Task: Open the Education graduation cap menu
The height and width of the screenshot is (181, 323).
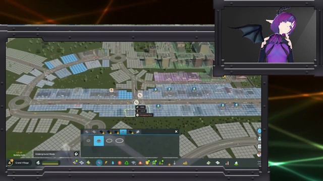Action: tap(133, 163)
